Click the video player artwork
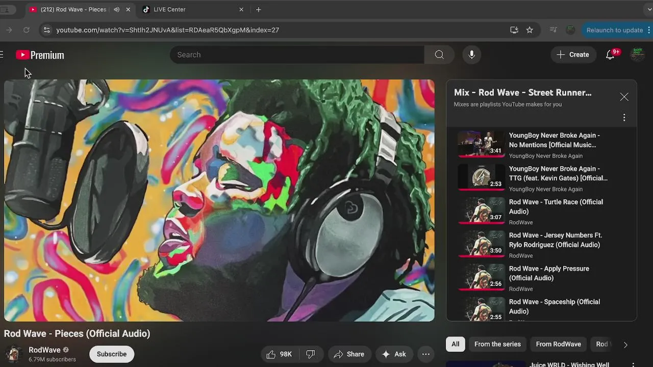Viewport: 653px width, 367px height. pyautogui.click(x=219, y=200)
